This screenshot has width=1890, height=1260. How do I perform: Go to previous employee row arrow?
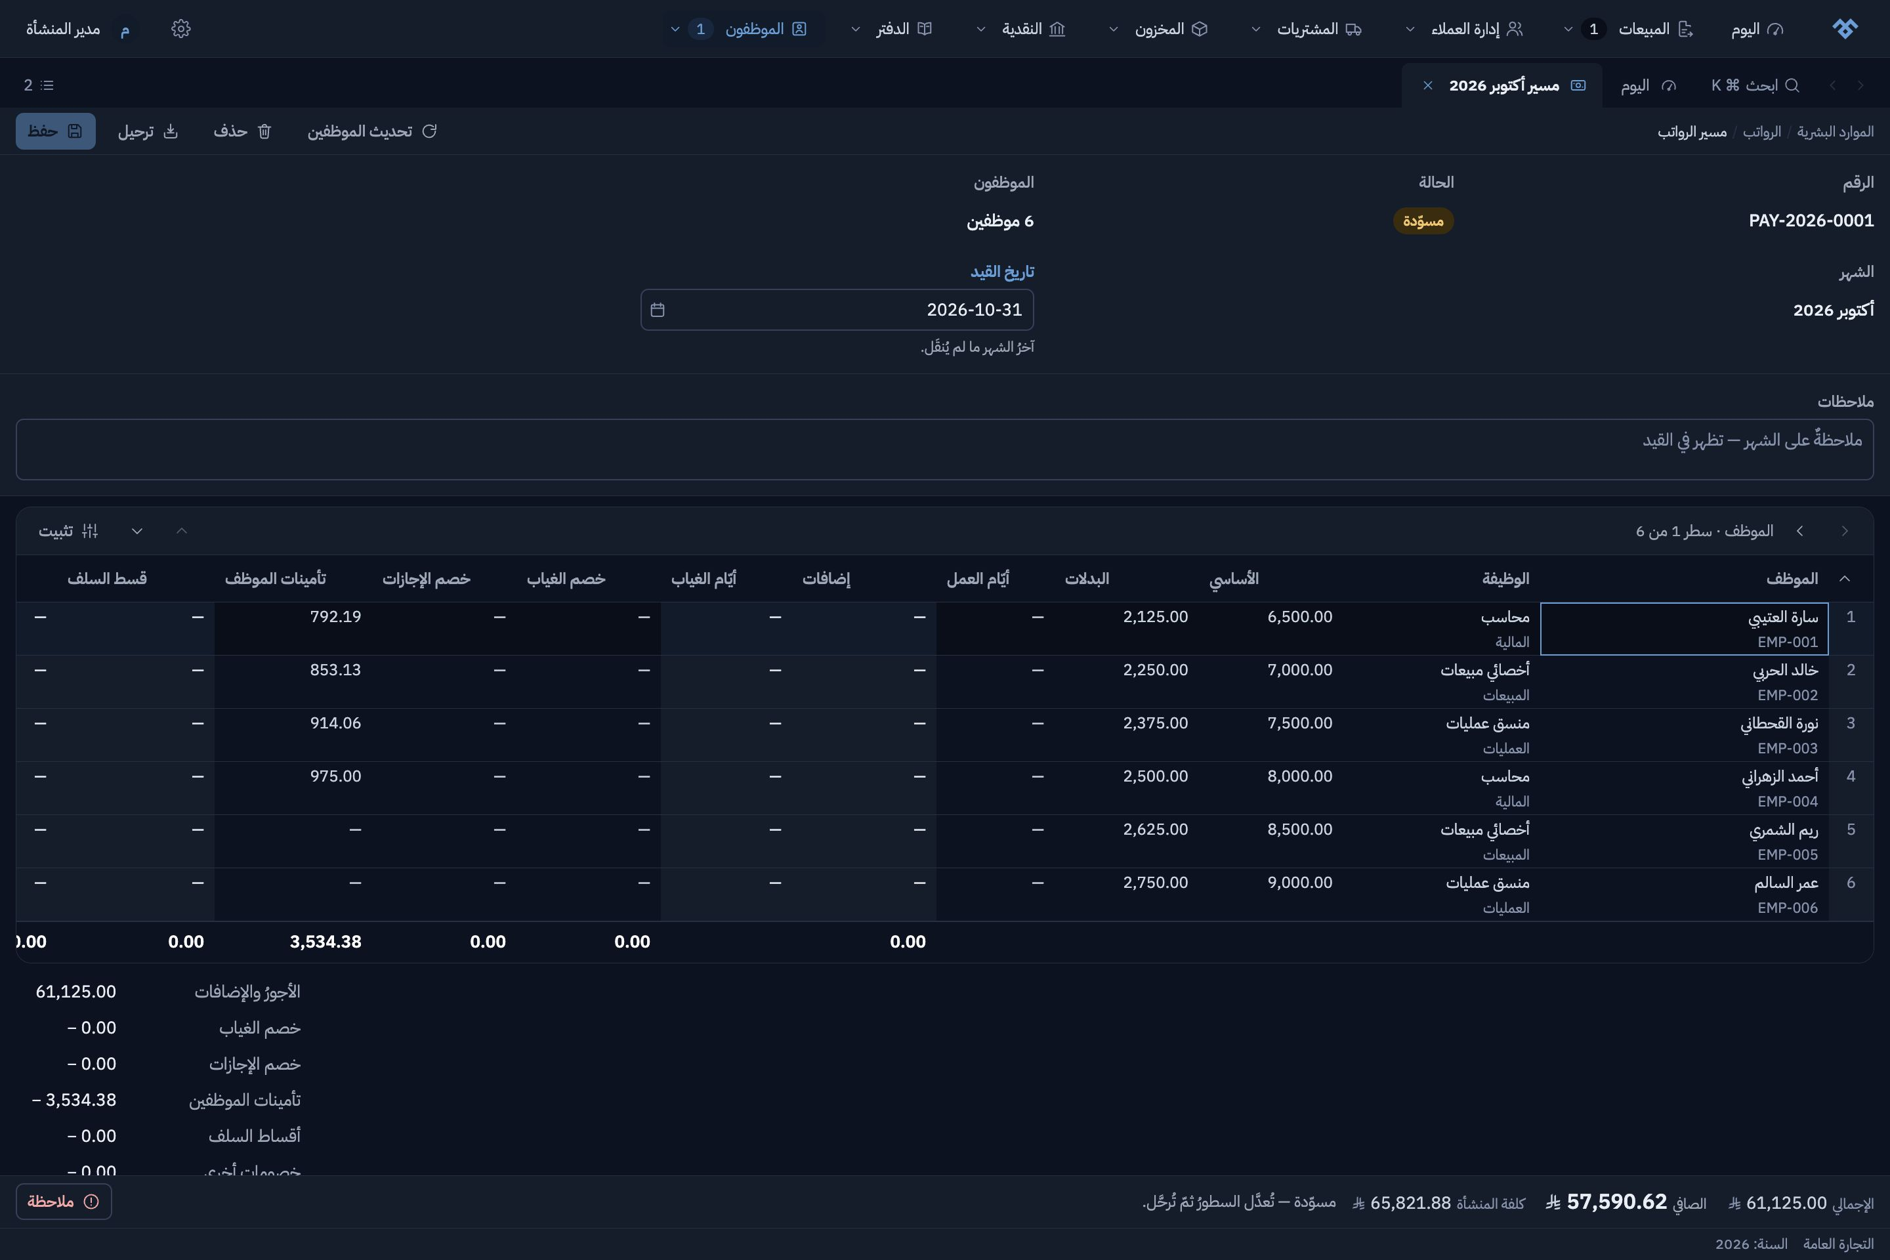coord(1845,531)
